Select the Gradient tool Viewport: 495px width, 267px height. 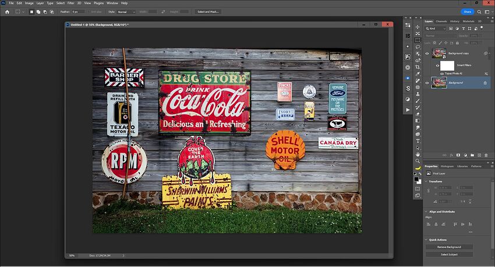pos(418,121)
